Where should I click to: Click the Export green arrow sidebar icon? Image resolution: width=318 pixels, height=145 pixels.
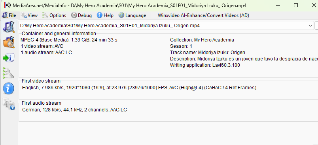9,58
